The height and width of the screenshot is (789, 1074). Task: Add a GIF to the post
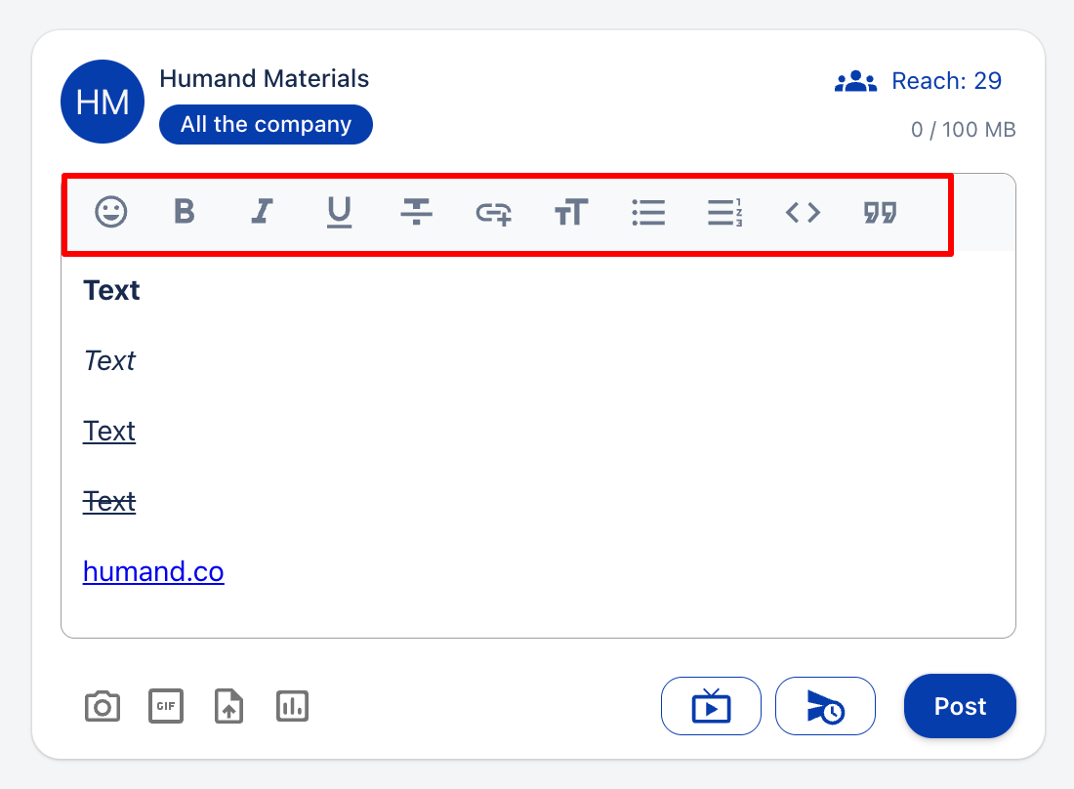click(166, 706)
